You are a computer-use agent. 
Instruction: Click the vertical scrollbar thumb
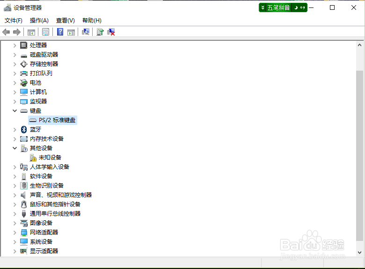[x=359, y=156]
